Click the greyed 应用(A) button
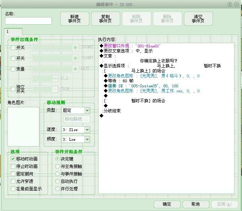The image size is (242, 211). tap(225, 204)
